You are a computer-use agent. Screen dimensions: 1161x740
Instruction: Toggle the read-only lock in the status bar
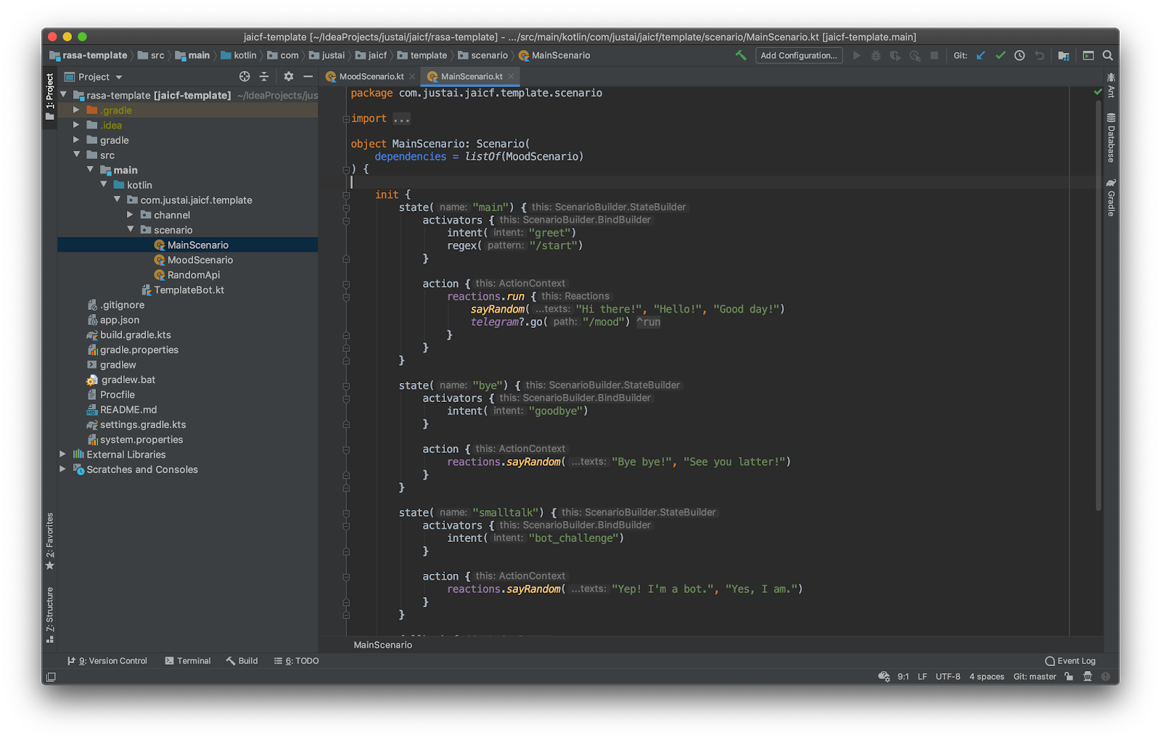click(x=1068, y=676)
